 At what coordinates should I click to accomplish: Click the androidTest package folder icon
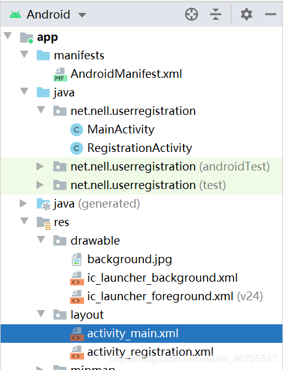click(60, 166)
